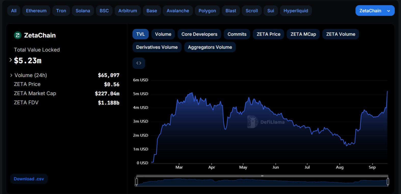Select the BSC chain filter
The height and width of the screenshot is (194, 401).
coord(104,11)
